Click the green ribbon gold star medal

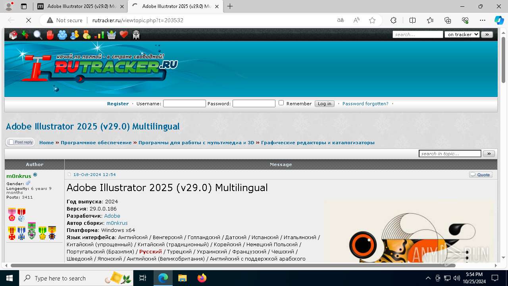point(42,233)
